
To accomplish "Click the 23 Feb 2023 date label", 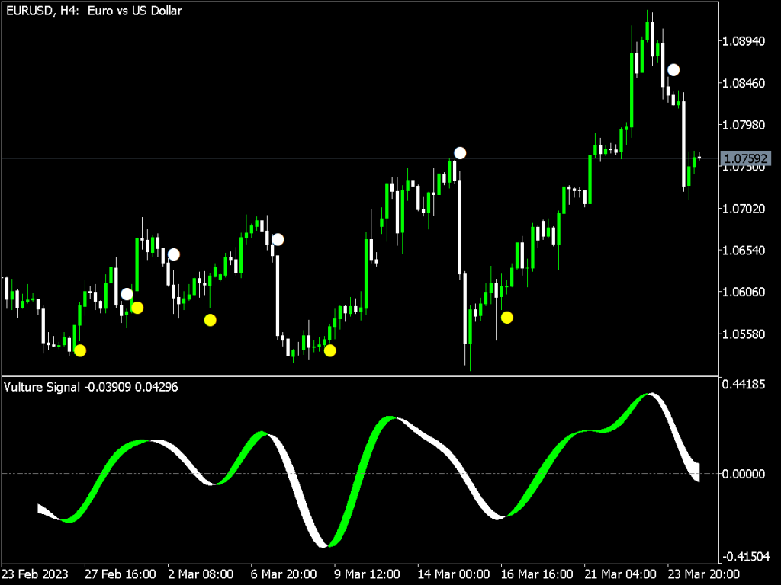I will (x=35, y=574).
